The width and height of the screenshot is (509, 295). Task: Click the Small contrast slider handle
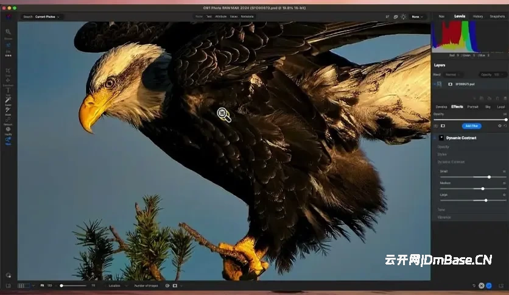pyautogui.click(x=489, y=177)
